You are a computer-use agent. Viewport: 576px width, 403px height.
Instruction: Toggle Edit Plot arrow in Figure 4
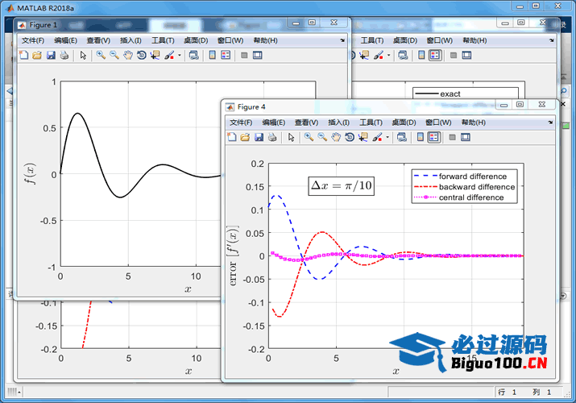click(291, 138)
